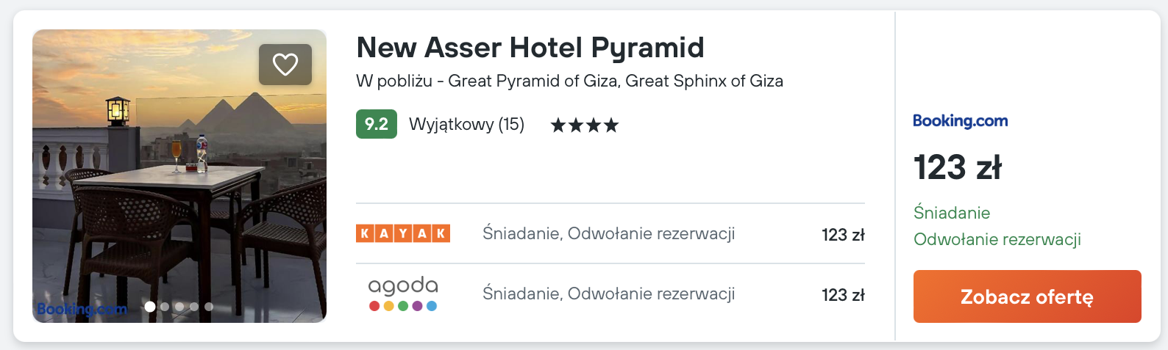Click the large 123 zł Booking.com price

pos(957,167)
